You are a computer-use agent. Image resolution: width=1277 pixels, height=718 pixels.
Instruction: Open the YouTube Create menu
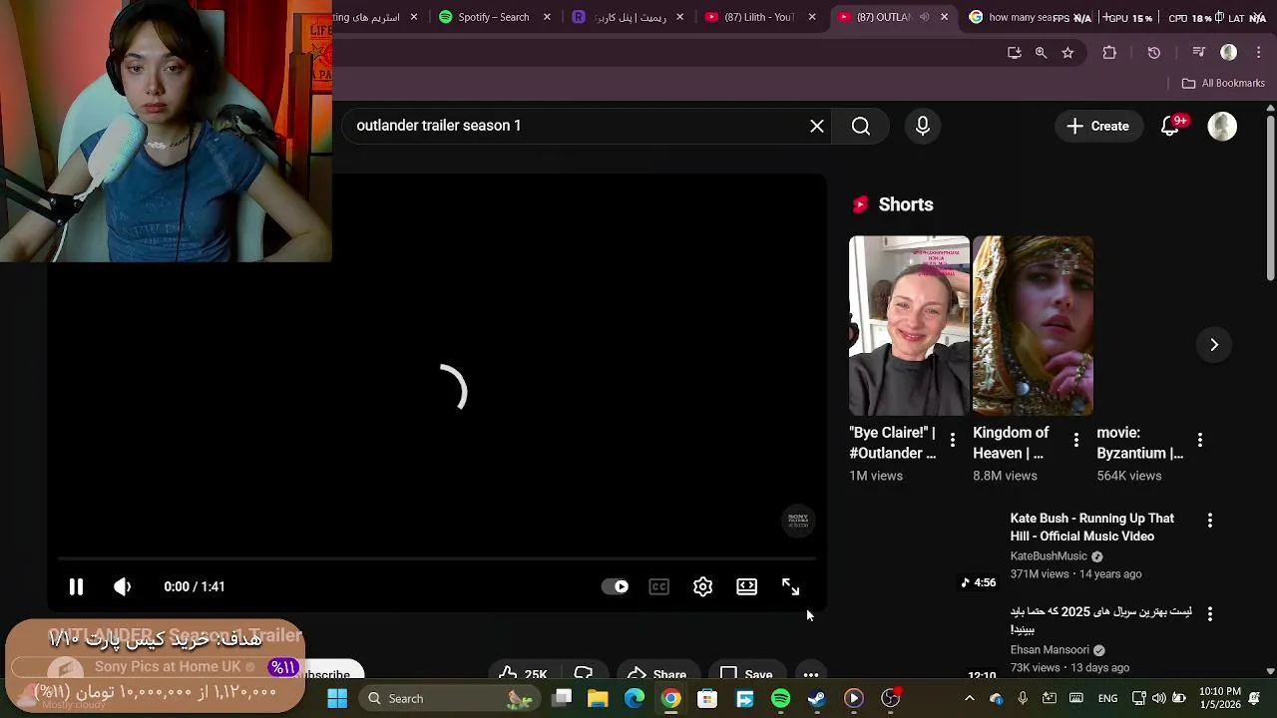click(x=1097, y=127)
